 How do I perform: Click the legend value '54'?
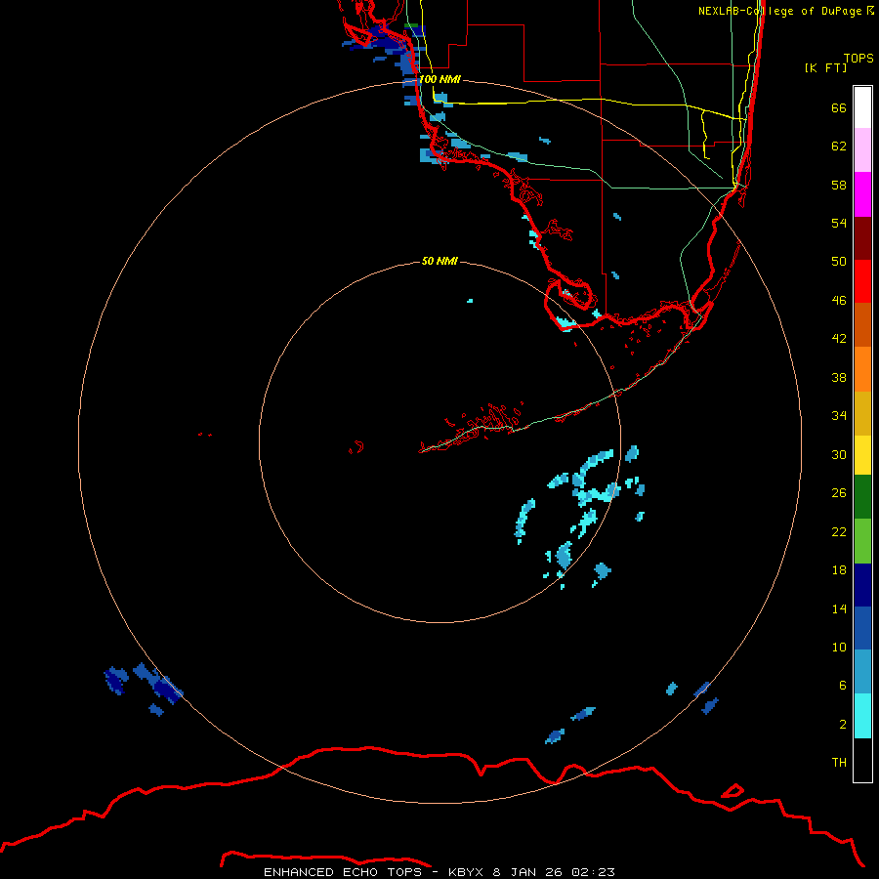click(x=839, y=223)
